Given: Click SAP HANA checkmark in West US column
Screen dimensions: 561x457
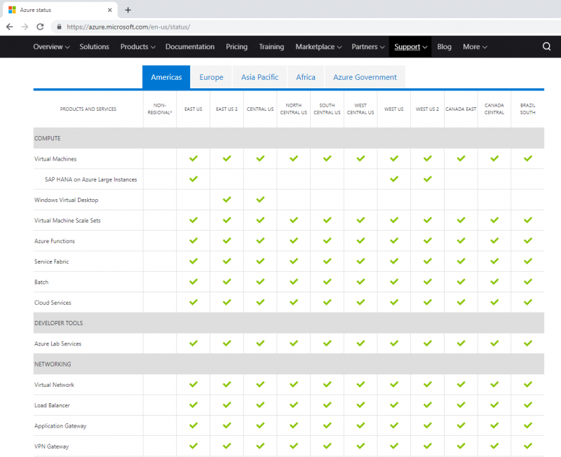Looking at the screenshot, I should point(393,179).
